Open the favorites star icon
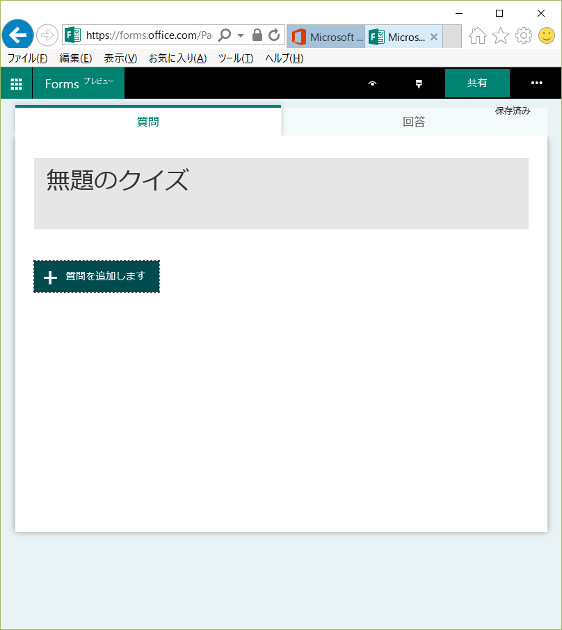The width and height of the screenshot is (562, 630). (x=501, y=35)
